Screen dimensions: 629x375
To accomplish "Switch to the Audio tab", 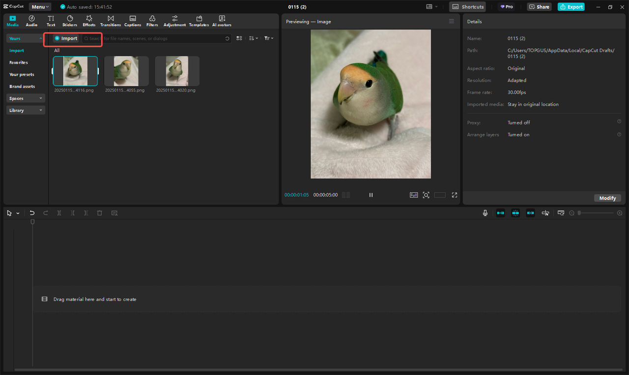I will (31, 21).
